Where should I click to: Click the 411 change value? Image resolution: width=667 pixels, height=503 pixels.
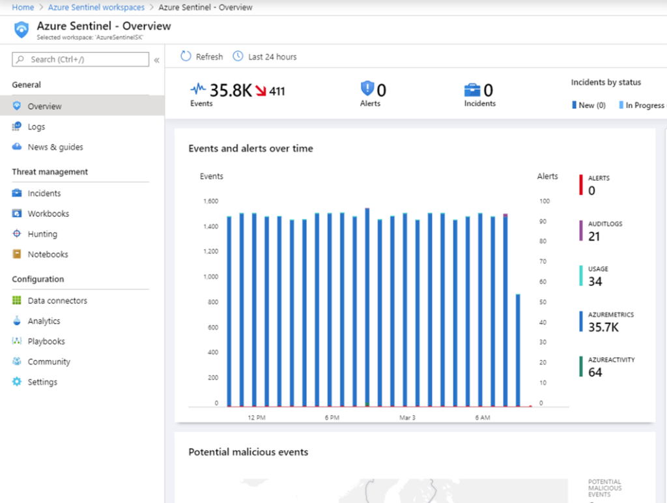point(277,91)
